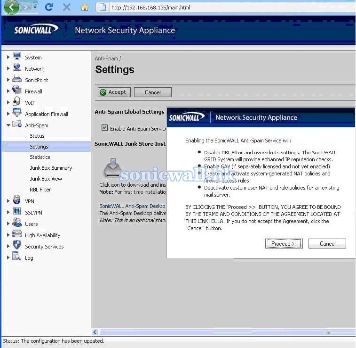Open the SonicWALL Anti-Spam Desktop link
Screen dimensions: 356x348
(x=132, y=206)
